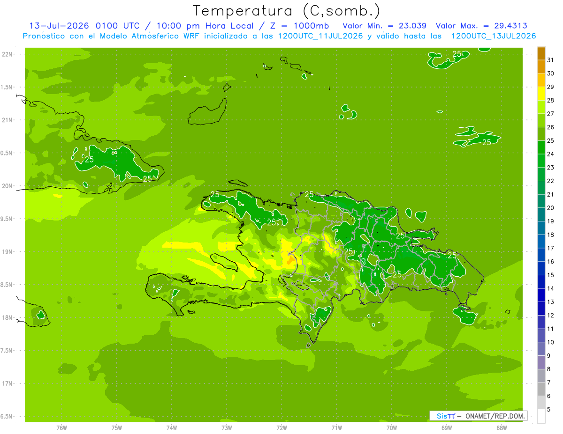Click the '10:00 pm Hora Local' text

(x=205, y=26)
